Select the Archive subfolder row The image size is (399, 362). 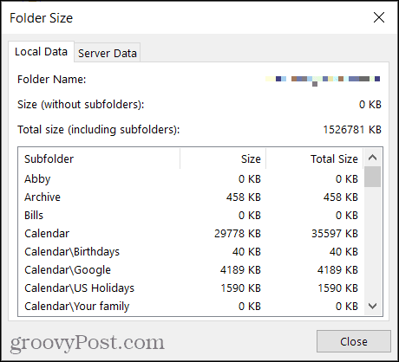[x=191, y=197]
